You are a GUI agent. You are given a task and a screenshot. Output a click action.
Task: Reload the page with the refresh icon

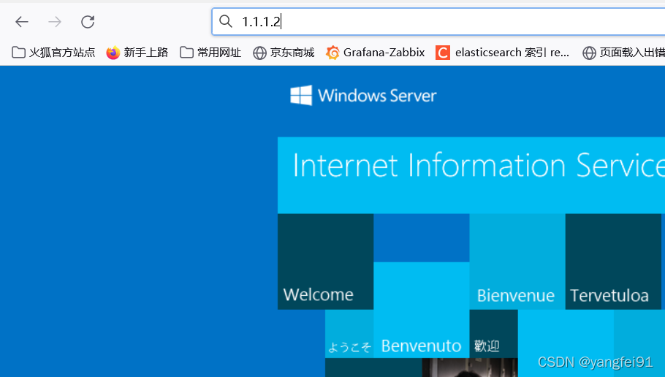pyautogui.click(x=88, y=22)
